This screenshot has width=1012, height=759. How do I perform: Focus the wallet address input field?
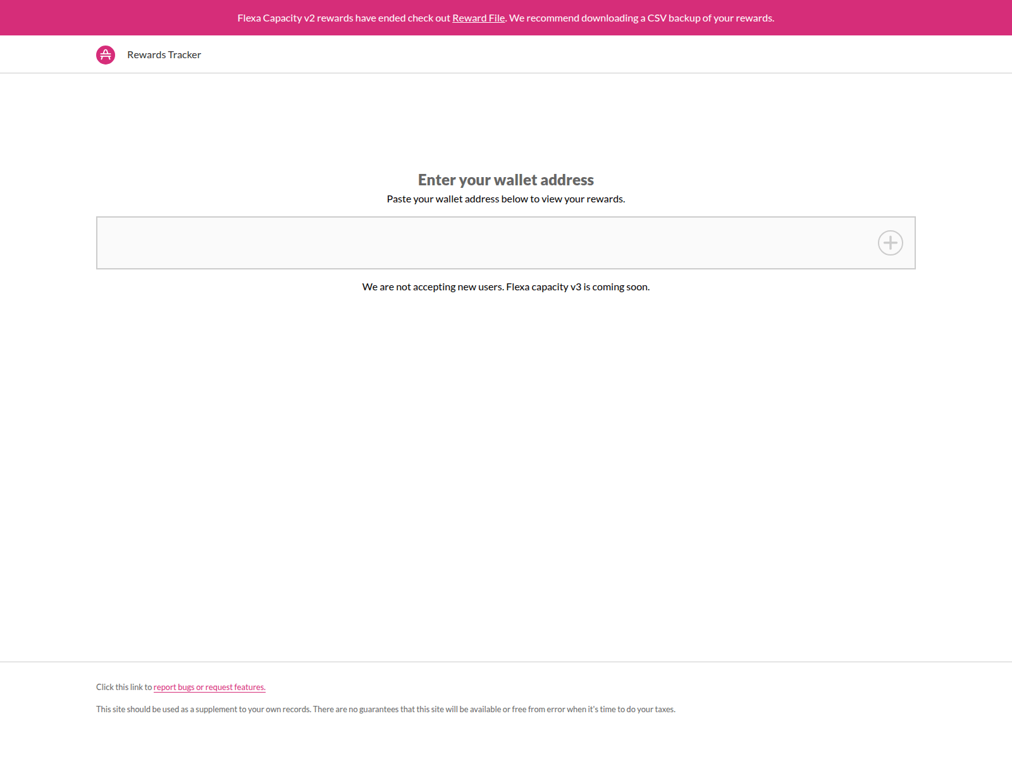pyautogui.click(x=506, y=243)
